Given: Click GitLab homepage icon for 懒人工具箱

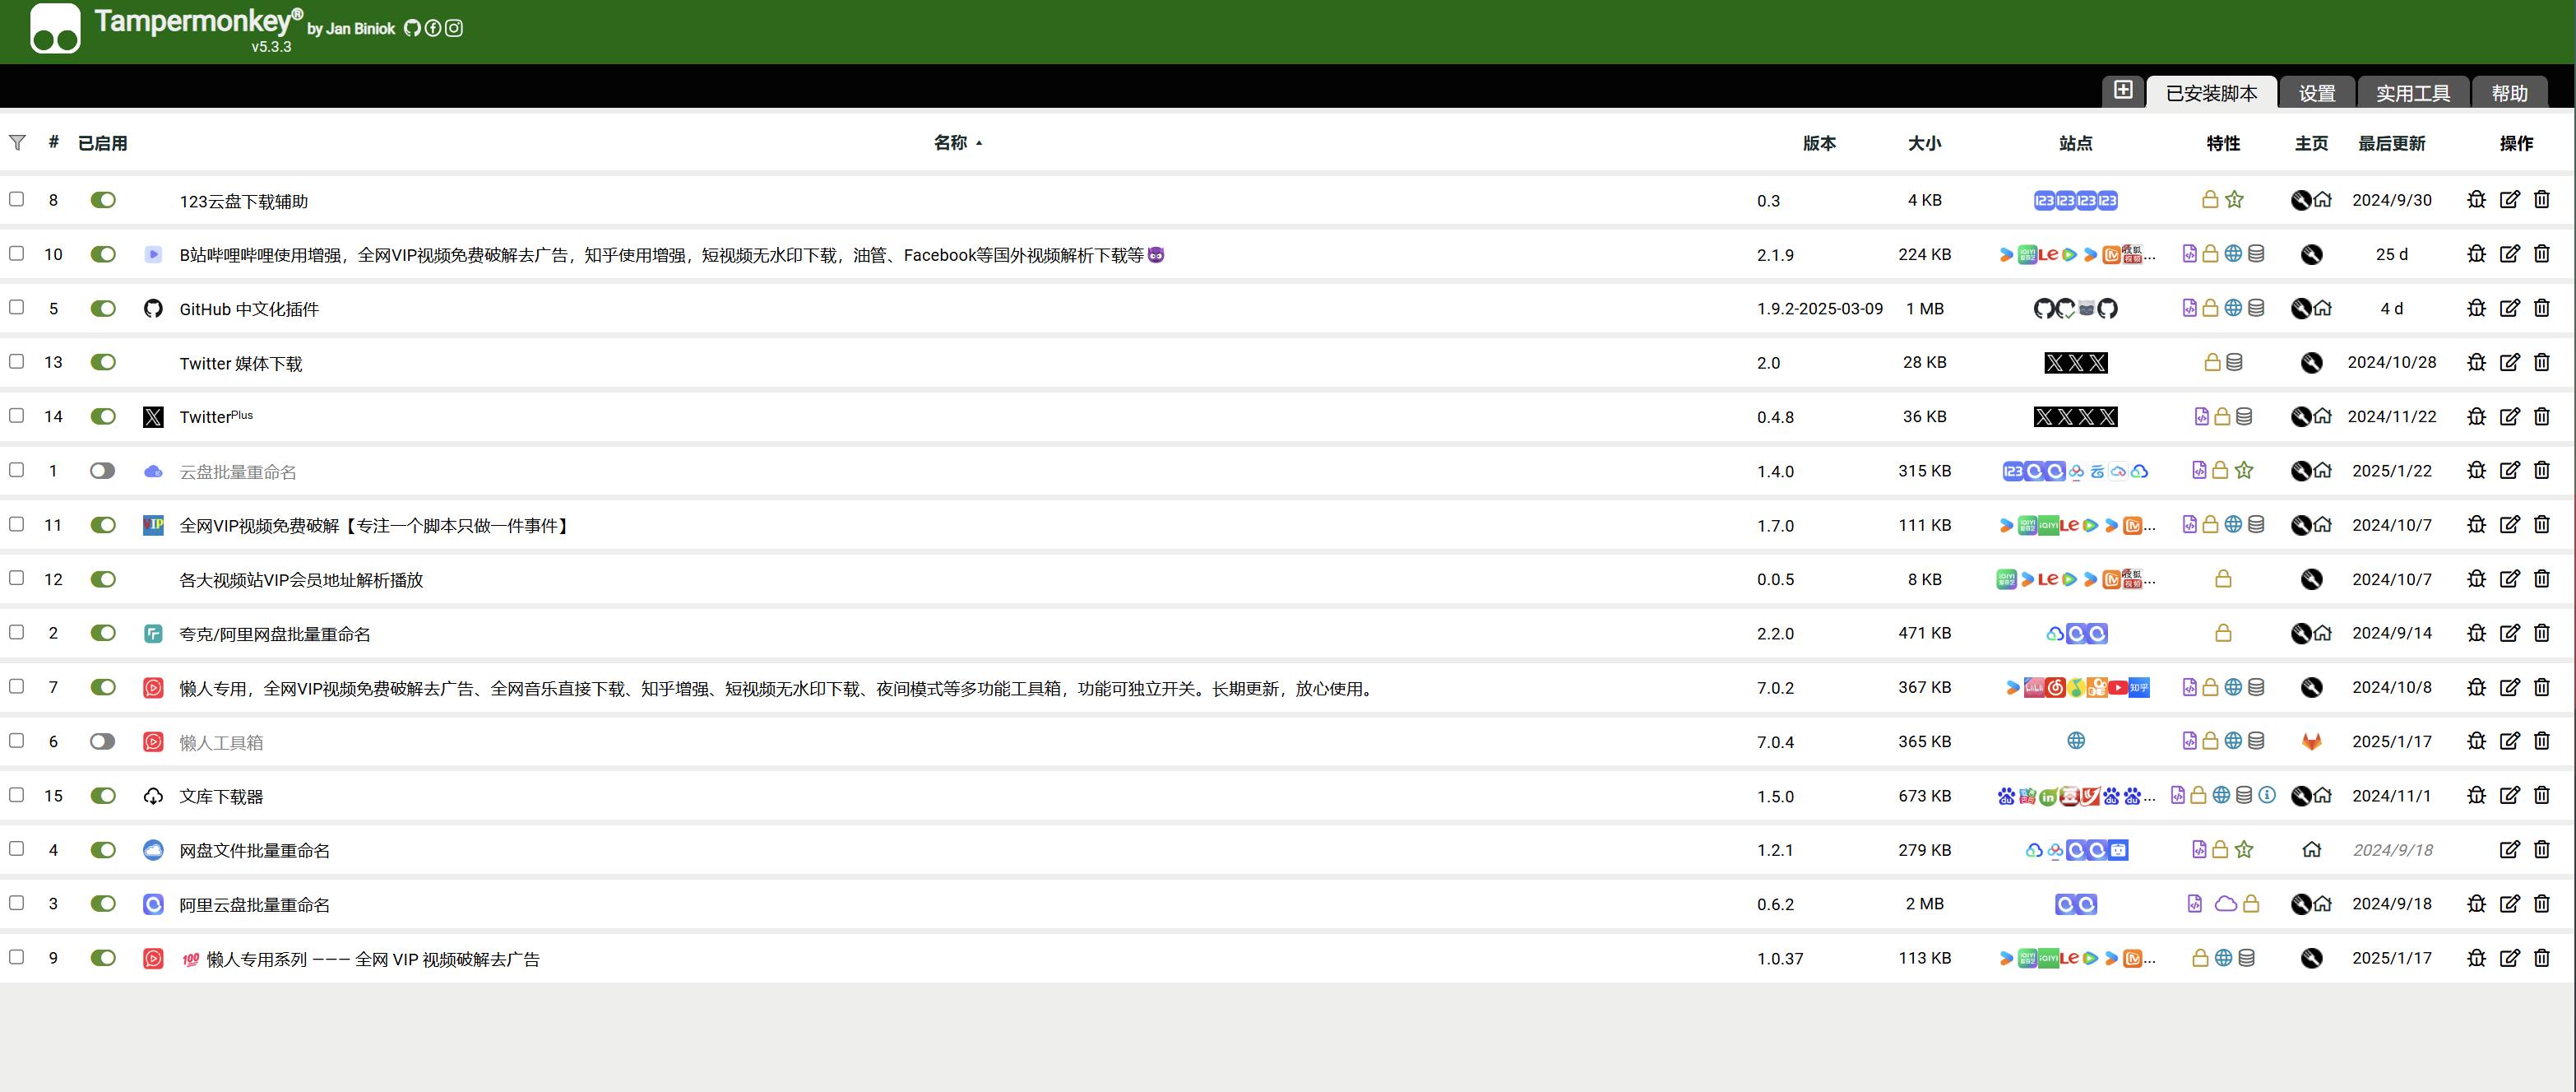Looking at the screenshot, I should (2311, 741).
